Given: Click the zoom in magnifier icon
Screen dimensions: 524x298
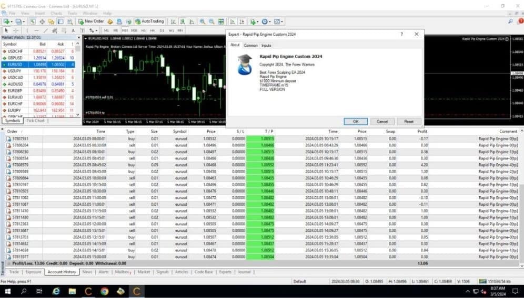Looking at the screenshot, I should pos(202,22).
